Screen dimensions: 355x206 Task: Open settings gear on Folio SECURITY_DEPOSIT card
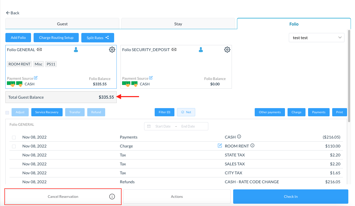point(227,50)
